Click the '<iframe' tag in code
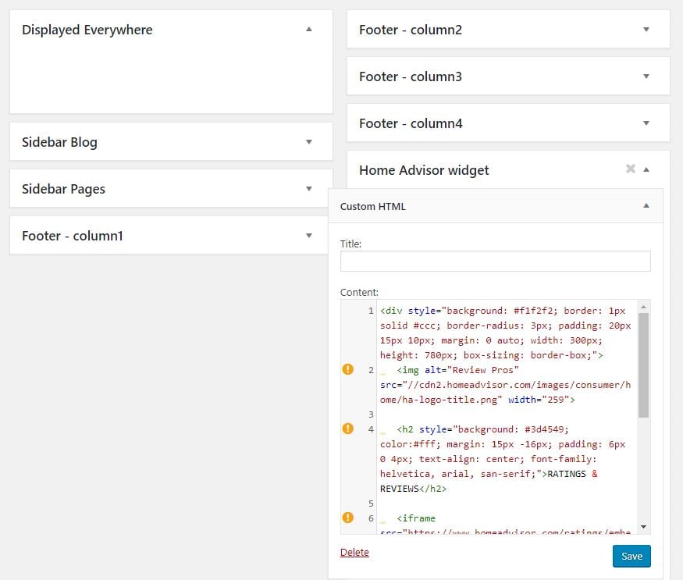Screen dimensions: 683x580 (x=416, y=518)
